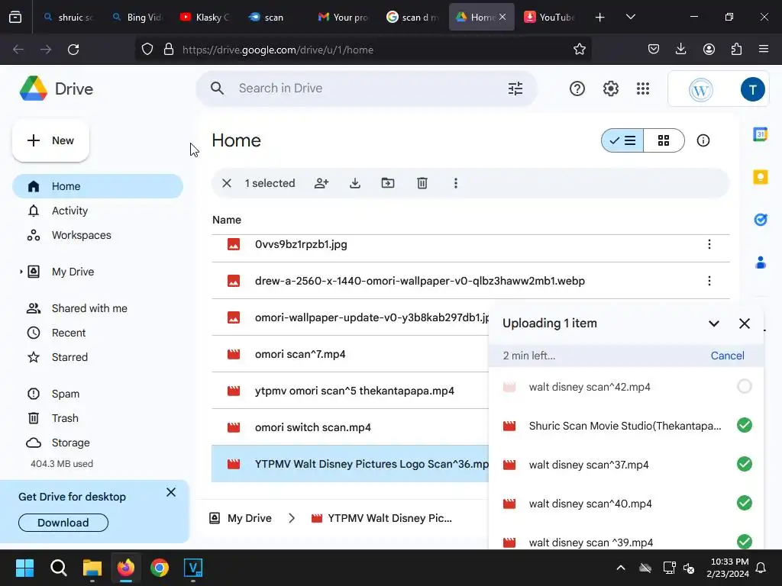Click the browser address bar URL
The width and height of the screenshot is (782, 586).
click(x=278, y=50)
